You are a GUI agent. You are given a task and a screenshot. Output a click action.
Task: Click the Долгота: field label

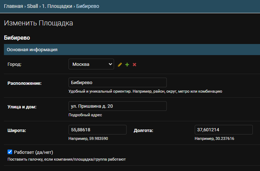click(143, 131)
